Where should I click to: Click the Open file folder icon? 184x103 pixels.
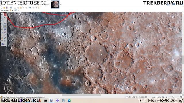5,8
